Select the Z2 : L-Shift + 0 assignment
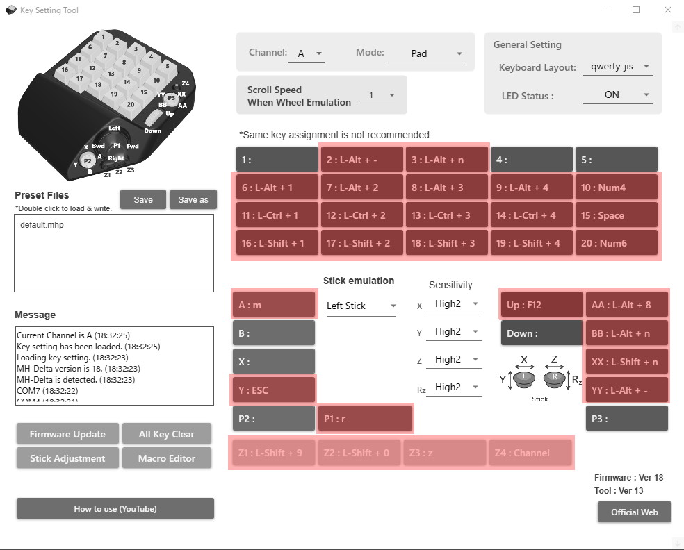Image resolution: width=684 pixels, height=550 pixels. point(359,452)
